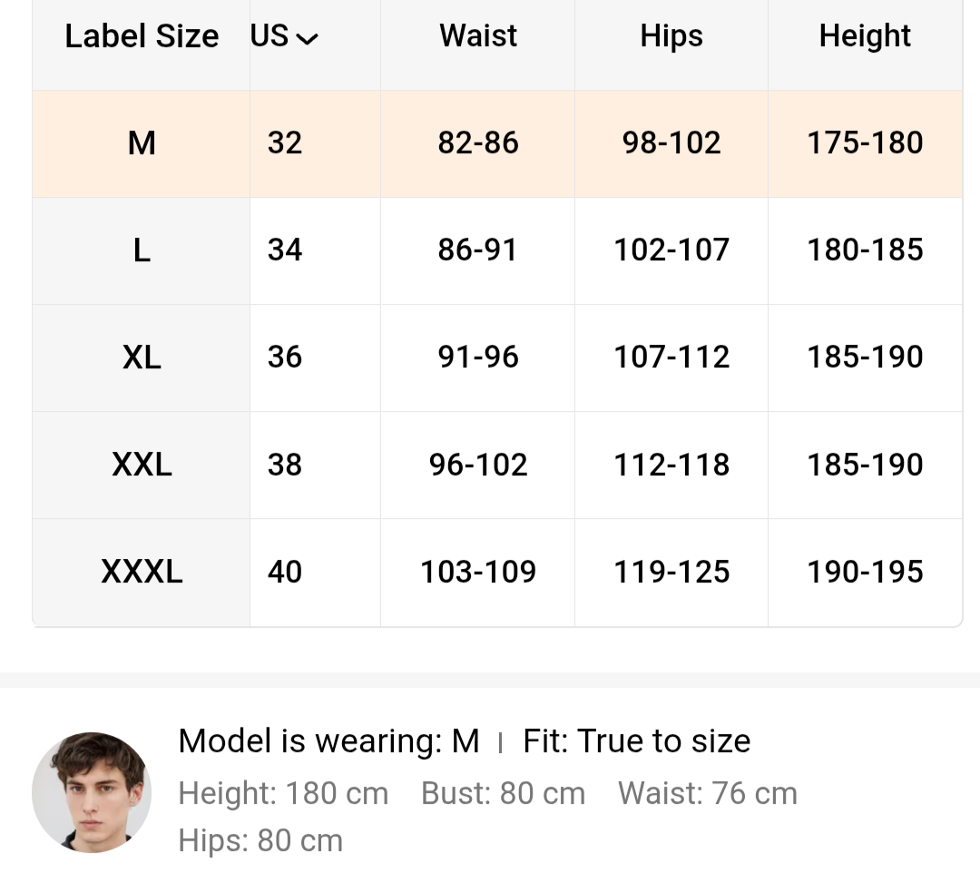
Task: Click the Hips column header
Action: (x=671, y=36)
